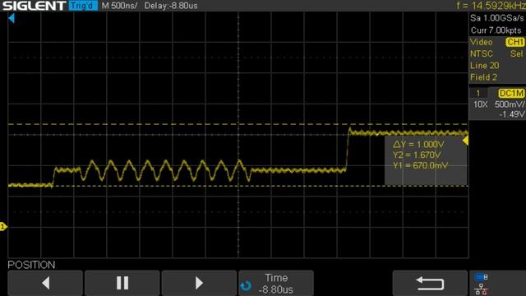Click the color burst sine waveform
The width and height of the screenshot is (526, 296).
pyautogui.click(x=166, y=170)
